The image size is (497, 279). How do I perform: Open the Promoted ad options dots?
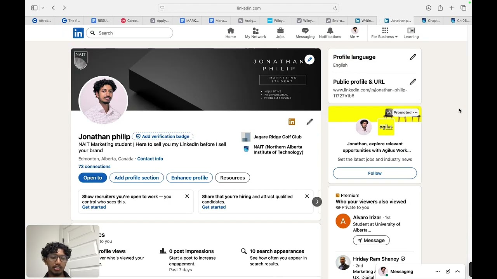(x=415, y=112)
